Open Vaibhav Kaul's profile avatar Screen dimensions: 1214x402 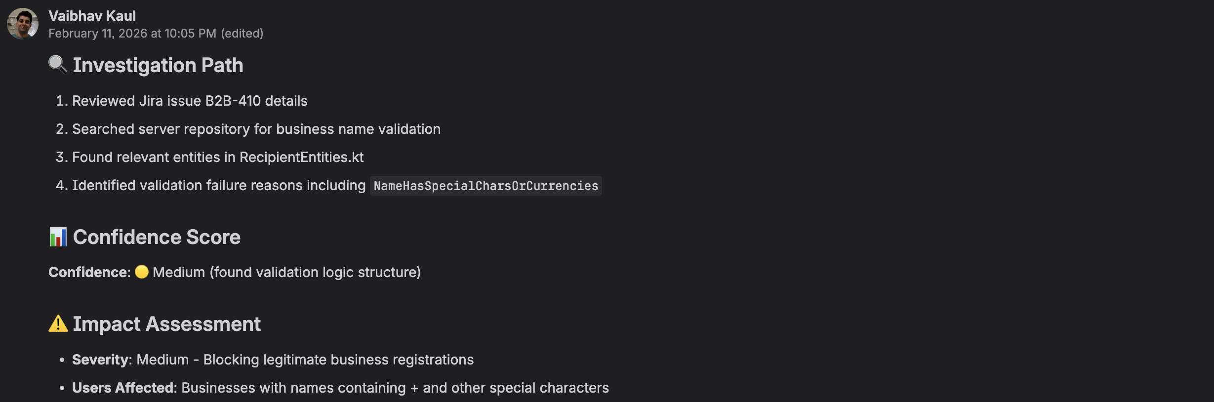pos(23,24)
